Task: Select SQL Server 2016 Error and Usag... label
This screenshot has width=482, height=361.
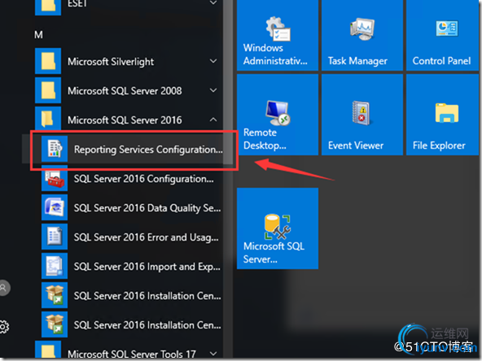Action: point(147,237)
